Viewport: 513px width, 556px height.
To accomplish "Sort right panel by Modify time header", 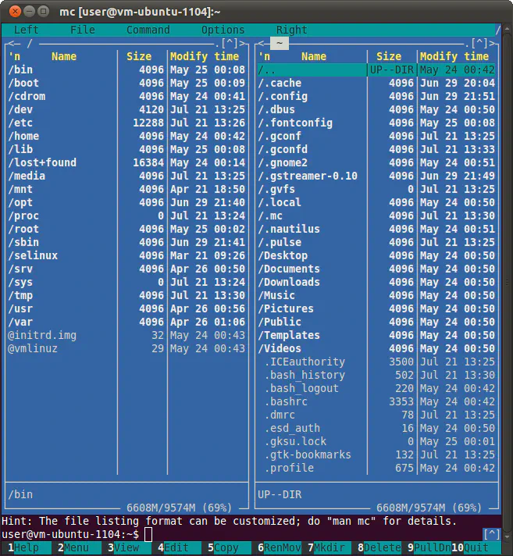I will [x=458, y=56].
